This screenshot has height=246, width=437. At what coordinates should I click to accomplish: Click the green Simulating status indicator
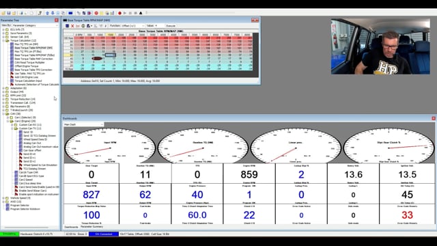tap(10, 234)
